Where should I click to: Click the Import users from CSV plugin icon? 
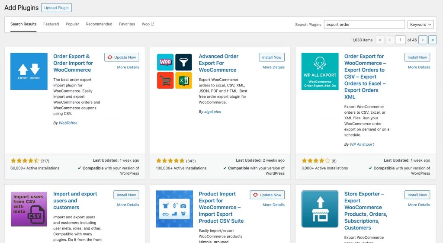(x=29, y=209)
